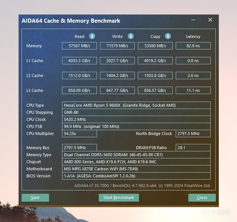Select Memory read value 57567 MB/s
The height and width of the screenshot is (222, 237).
click(79, 46)
